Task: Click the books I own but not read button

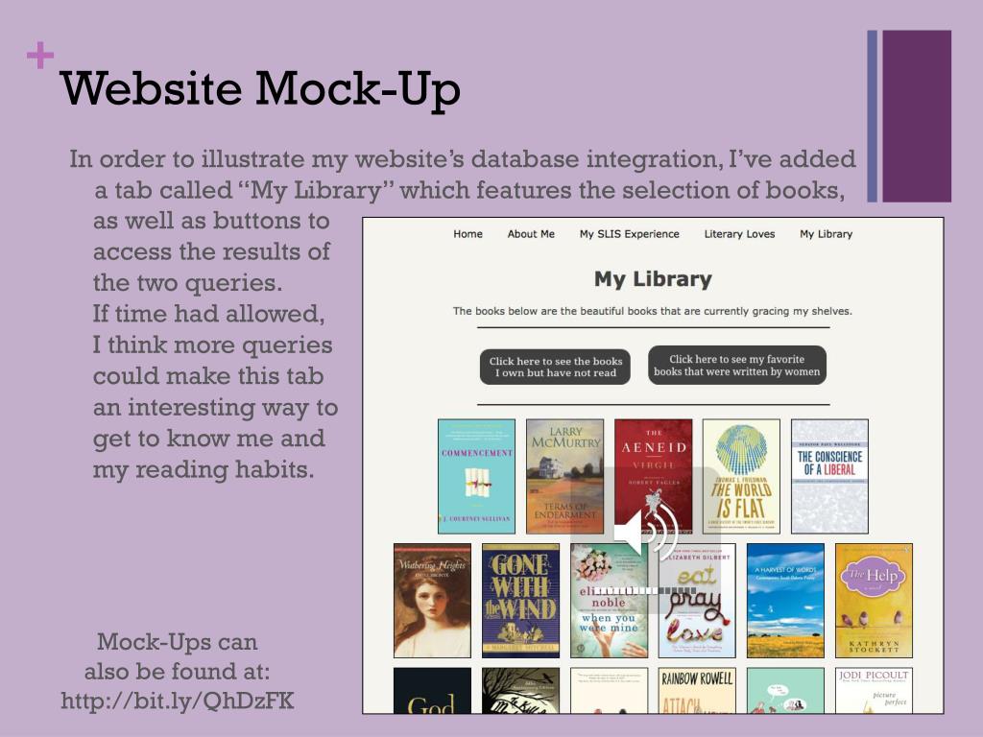Action: (x=556, y=367)
